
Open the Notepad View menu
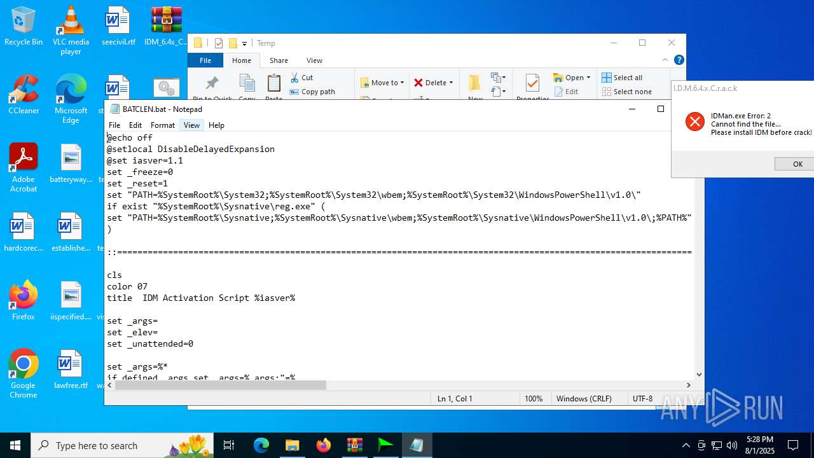coord(191,125)
